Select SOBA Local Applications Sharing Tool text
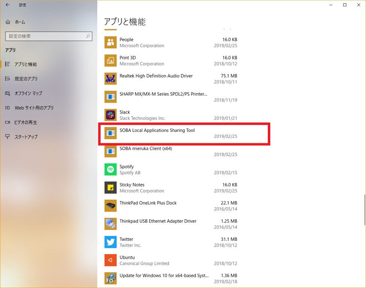 tap(157, 130)
